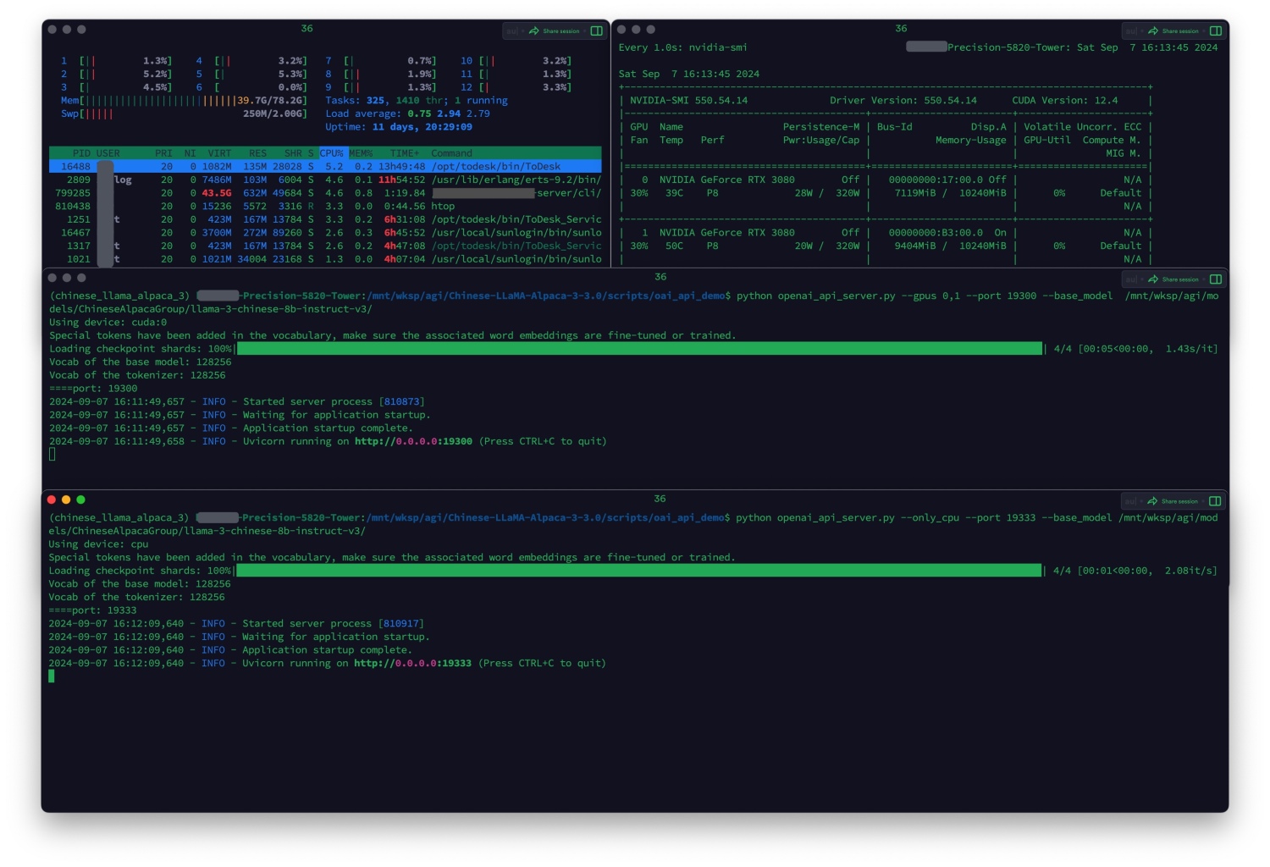The image size is (1270, 867).
Task: Click 'Using device: cuda:0' line
Action: (108, 323)
